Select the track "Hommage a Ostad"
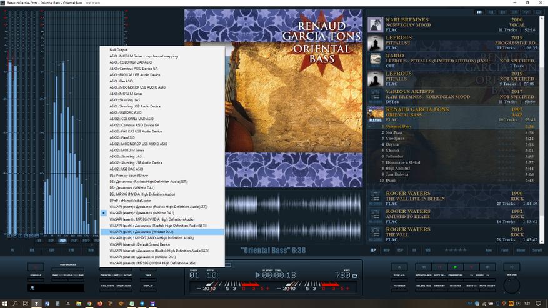 (402, 162)
